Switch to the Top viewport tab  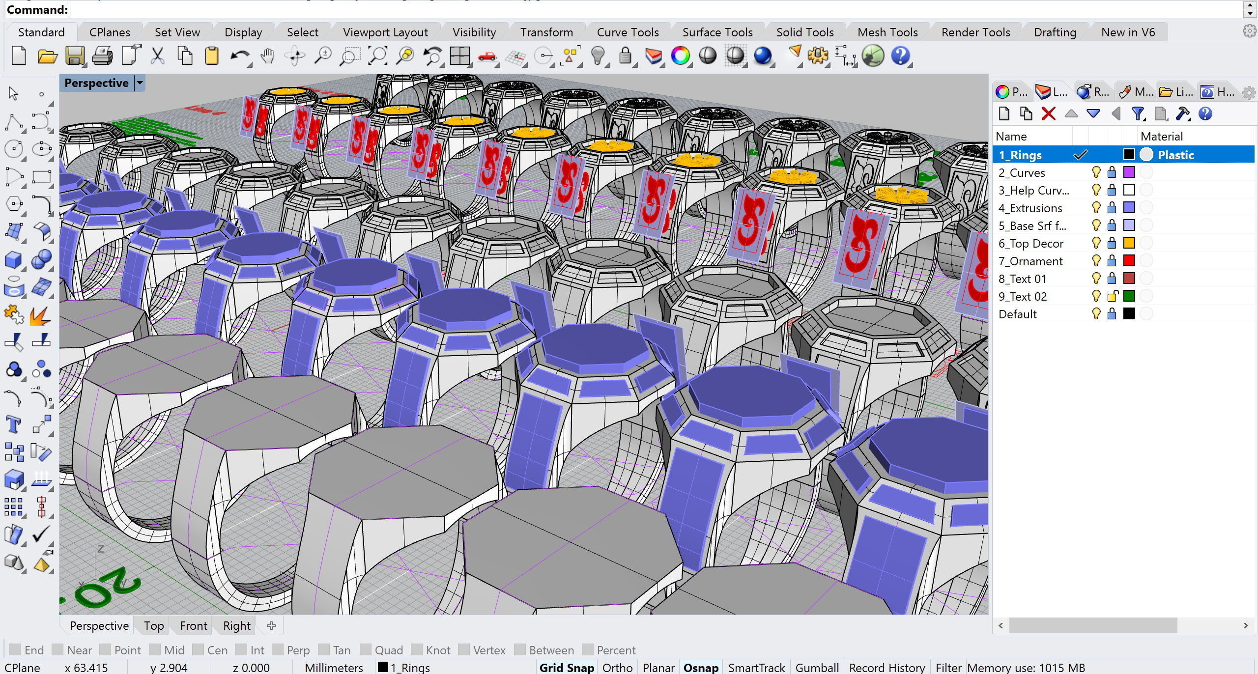pyautogui.click(x=154, y=626)
